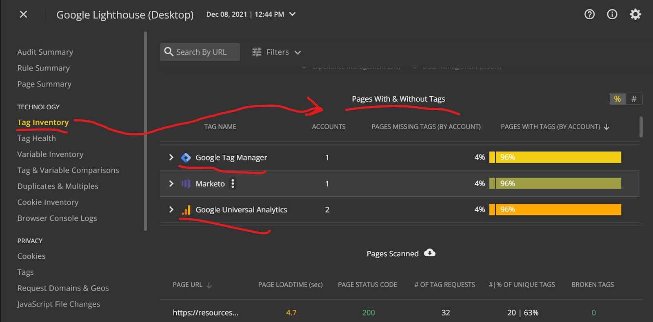The image size is (653, 322).
Task: Switch chart to percentage view
Action: (617, 99)
